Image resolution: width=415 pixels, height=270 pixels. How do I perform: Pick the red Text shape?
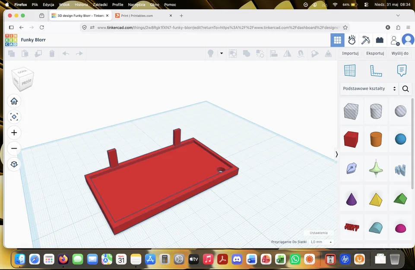(352, 227)
